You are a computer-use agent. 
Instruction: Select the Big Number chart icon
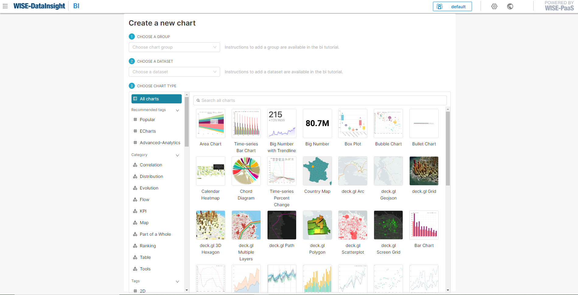[x=317, y=123]
